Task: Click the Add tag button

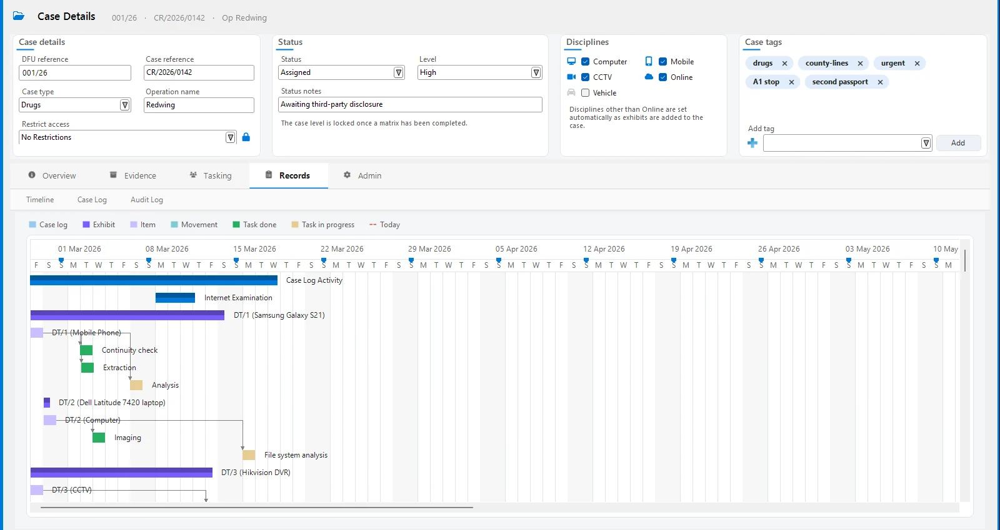Action: pos(958,143)
